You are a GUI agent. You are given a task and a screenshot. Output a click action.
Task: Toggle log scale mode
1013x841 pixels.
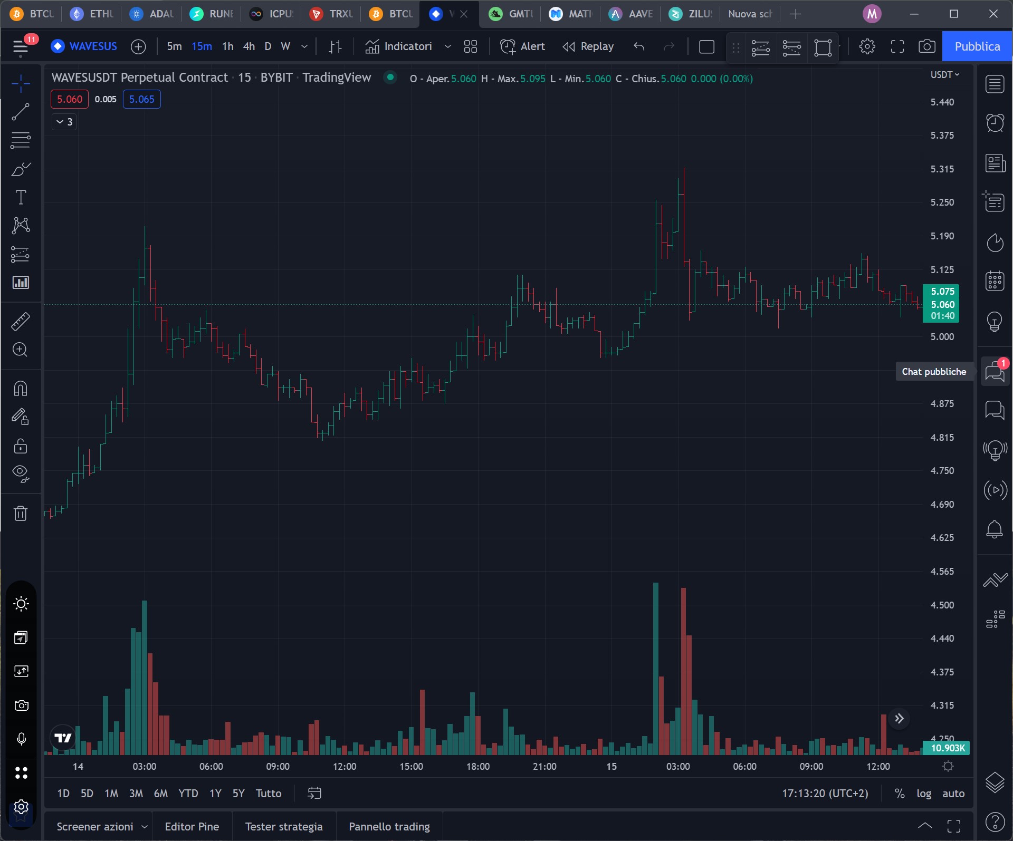click(x=924, y=794)
